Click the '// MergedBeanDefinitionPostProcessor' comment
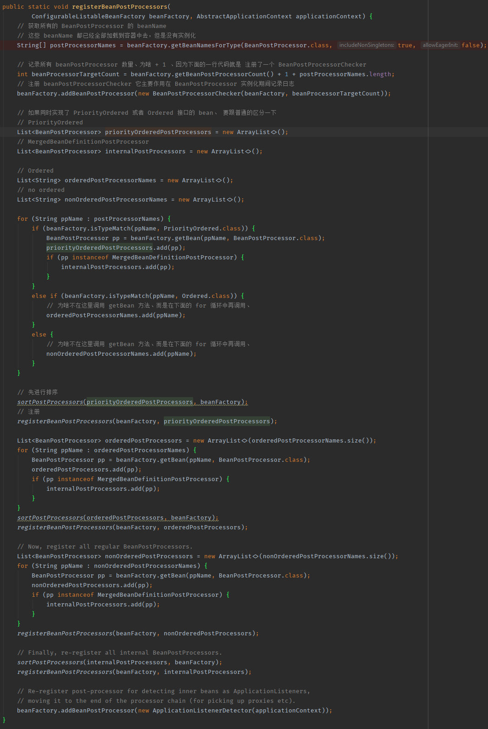 point(83,141)
